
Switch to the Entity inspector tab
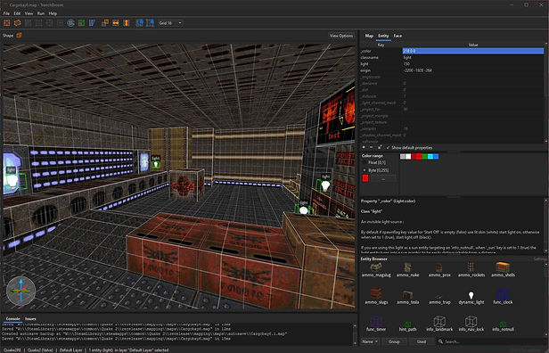(383, 36)
